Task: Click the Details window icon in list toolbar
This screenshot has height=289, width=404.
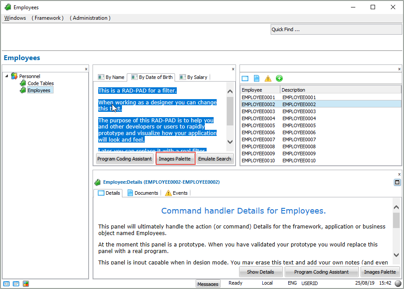Action: [x=245, y=78]
